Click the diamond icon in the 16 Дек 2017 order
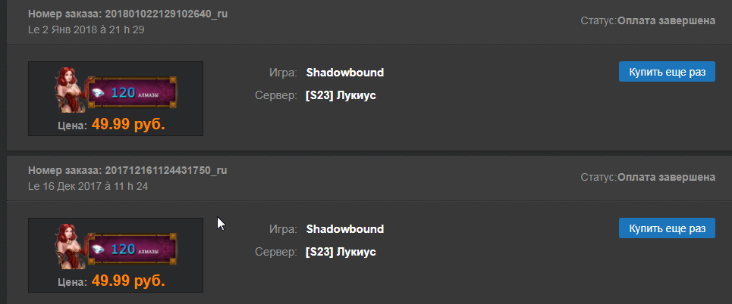Viewport: 732px width, 304px height. pyautogui.click(x=99, y=250)
